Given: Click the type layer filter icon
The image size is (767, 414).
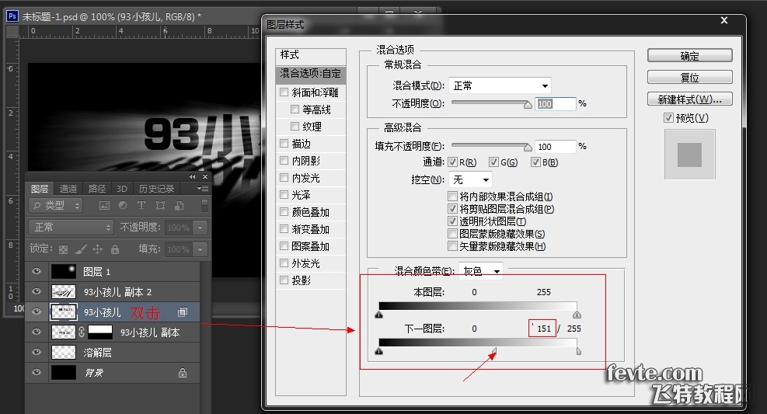Looking at the screenshot, I should (x=141, y=206).
